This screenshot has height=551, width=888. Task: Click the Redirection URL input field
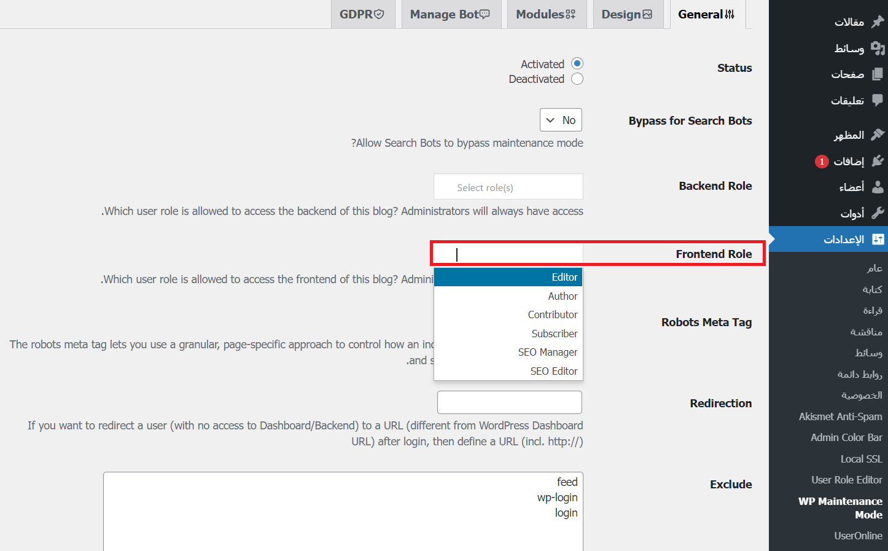click(509, 402)
